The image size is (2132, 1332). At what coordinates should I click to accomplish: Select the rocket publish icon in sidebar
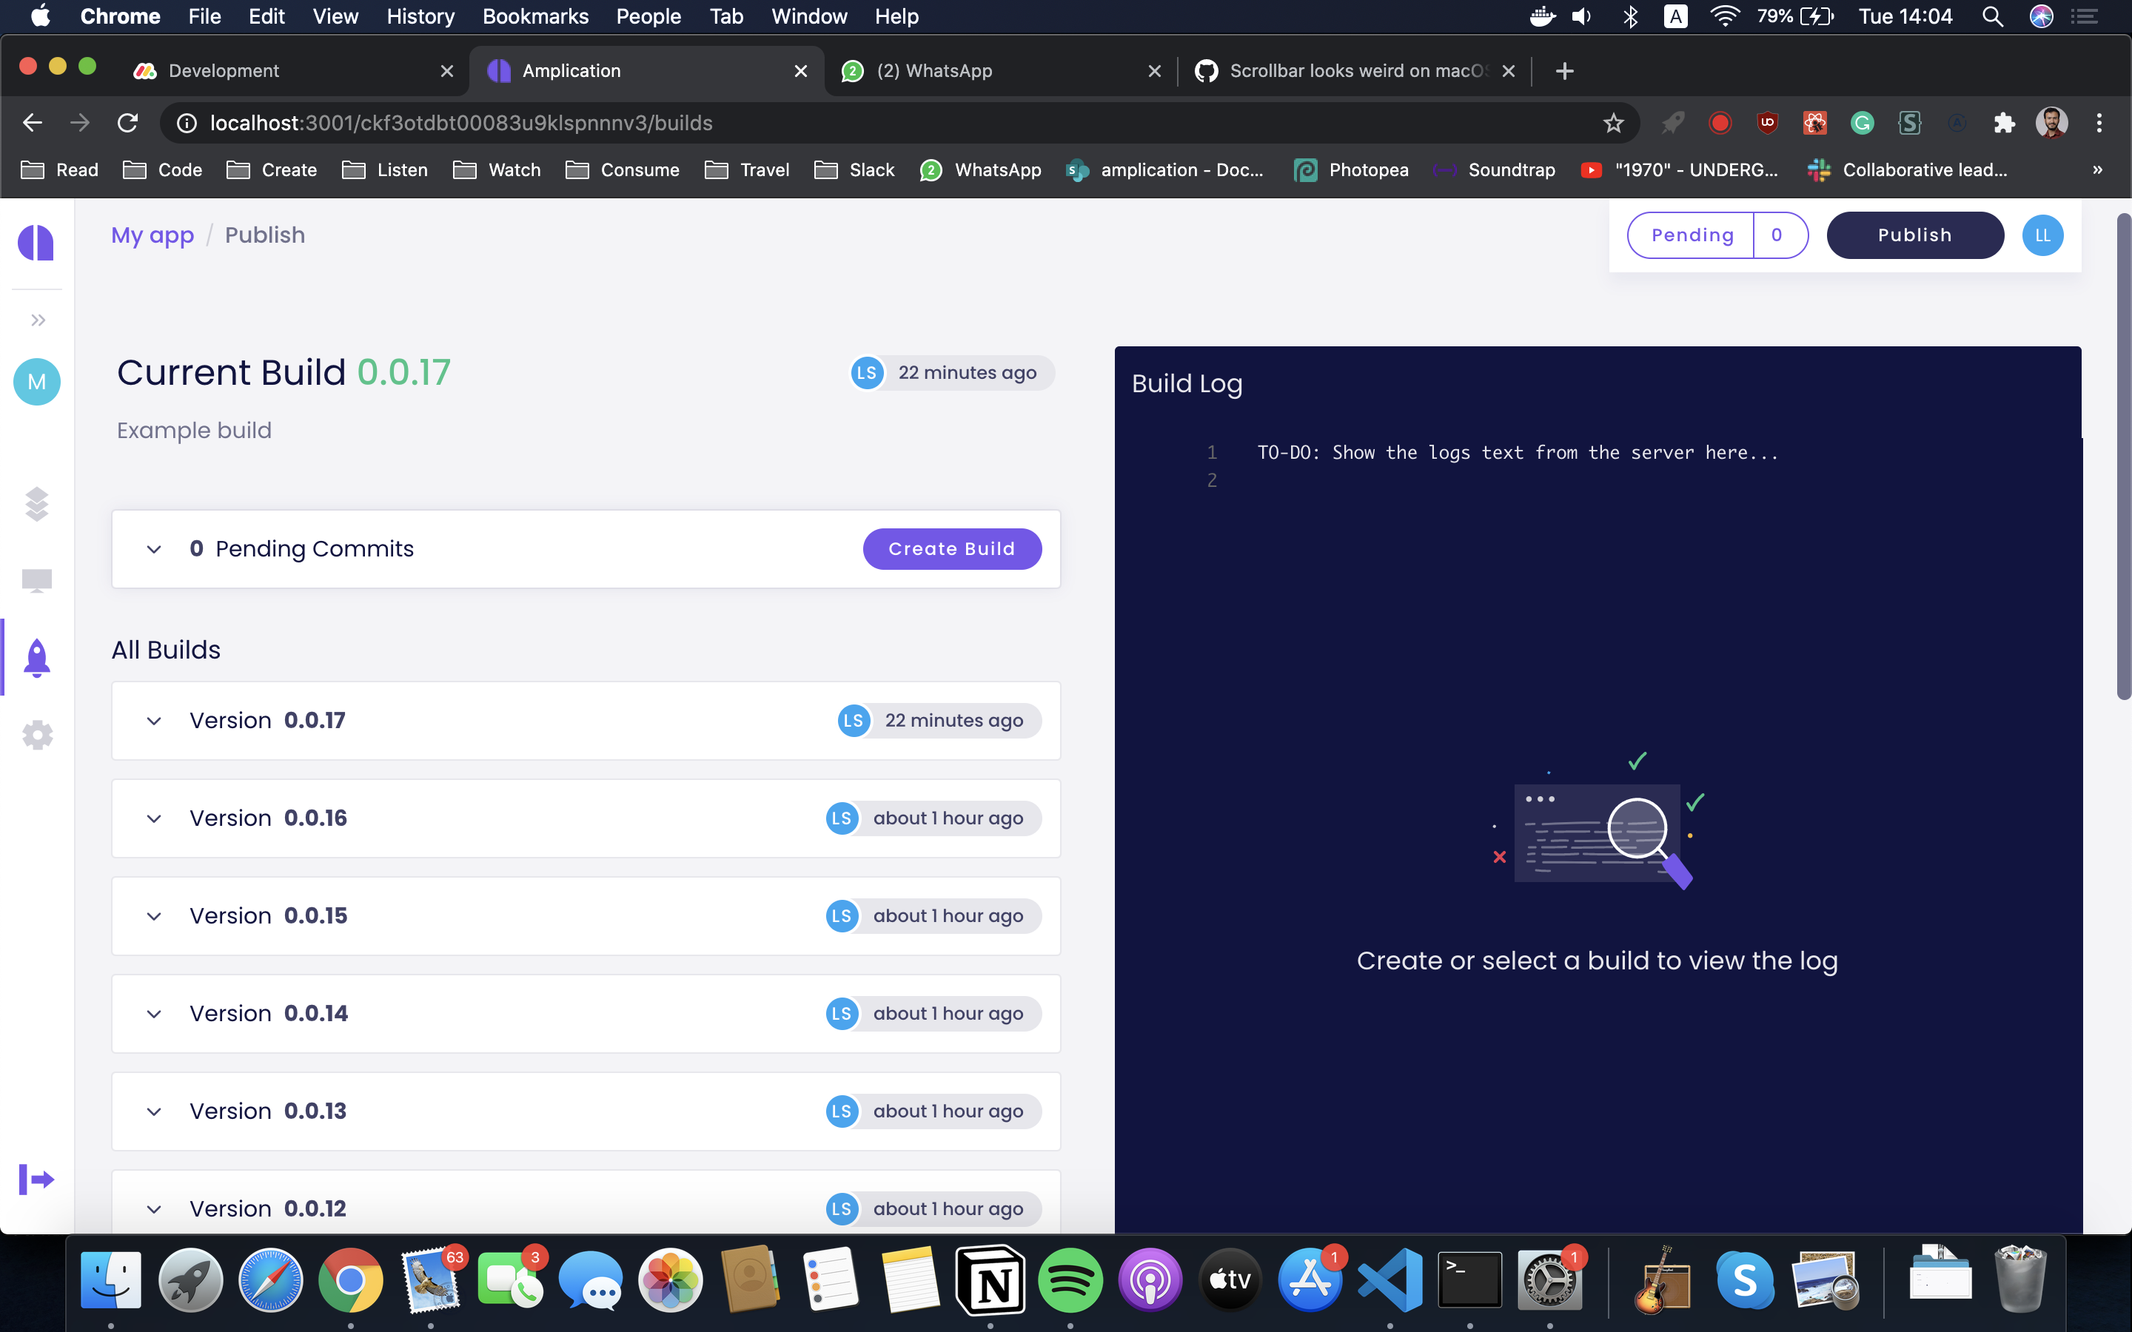37,657
